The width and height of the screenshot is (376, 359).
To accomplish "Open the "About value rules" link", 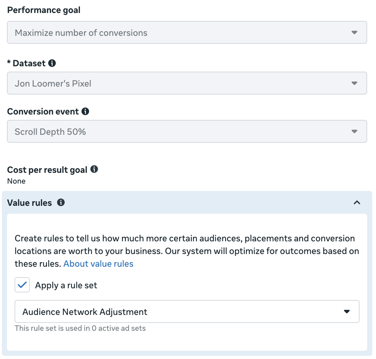I will (98, 264).
